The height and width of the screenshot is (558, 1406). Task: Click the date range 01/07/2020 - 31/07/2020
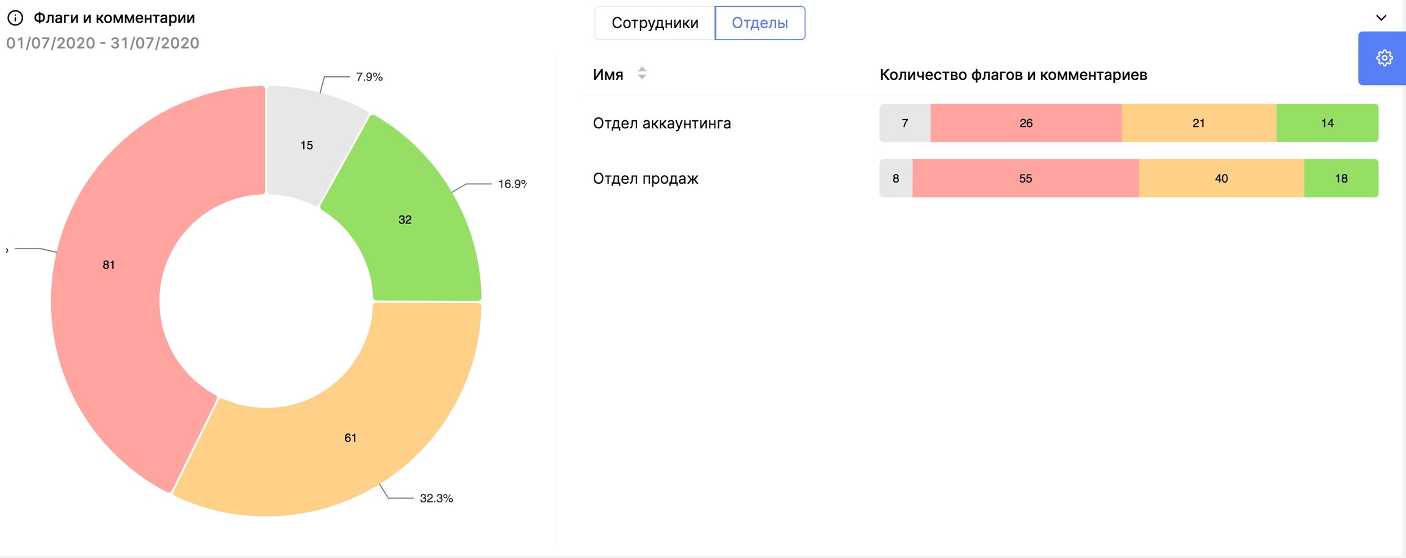pos(103,43)
